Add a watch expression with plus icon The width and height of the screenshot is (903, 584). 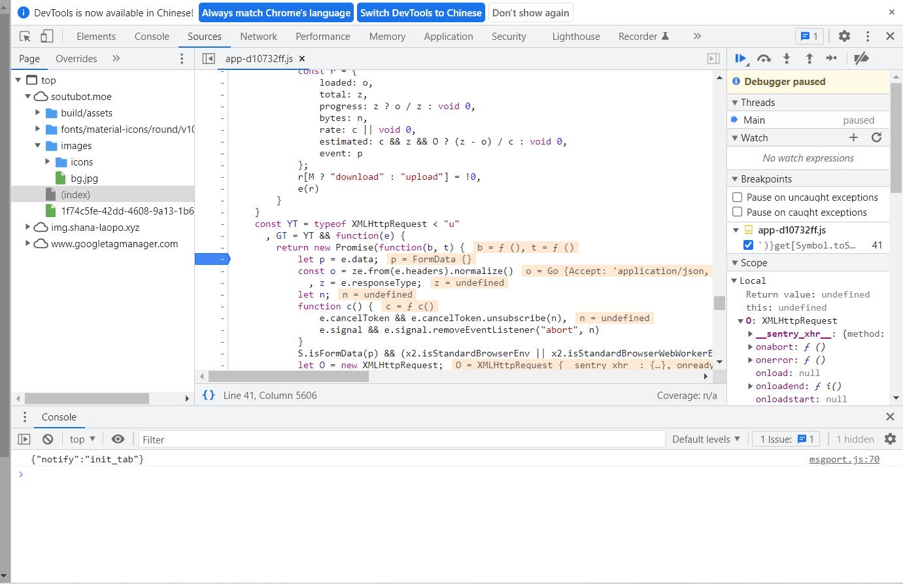853,137
